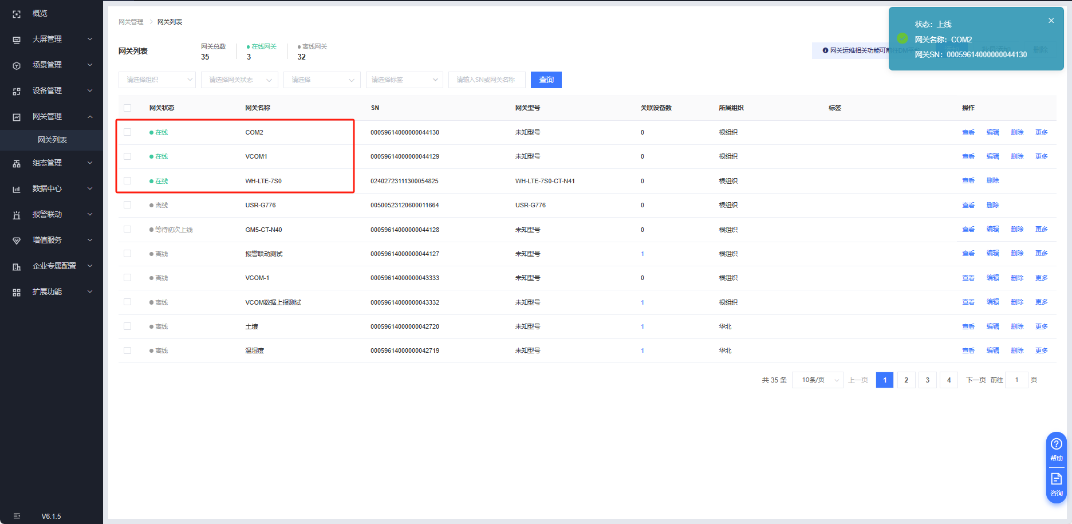Click 编辑 link for VCOM1 gateway
Image resolution: width=1072 pixels, height=524 pixels.
992,156
